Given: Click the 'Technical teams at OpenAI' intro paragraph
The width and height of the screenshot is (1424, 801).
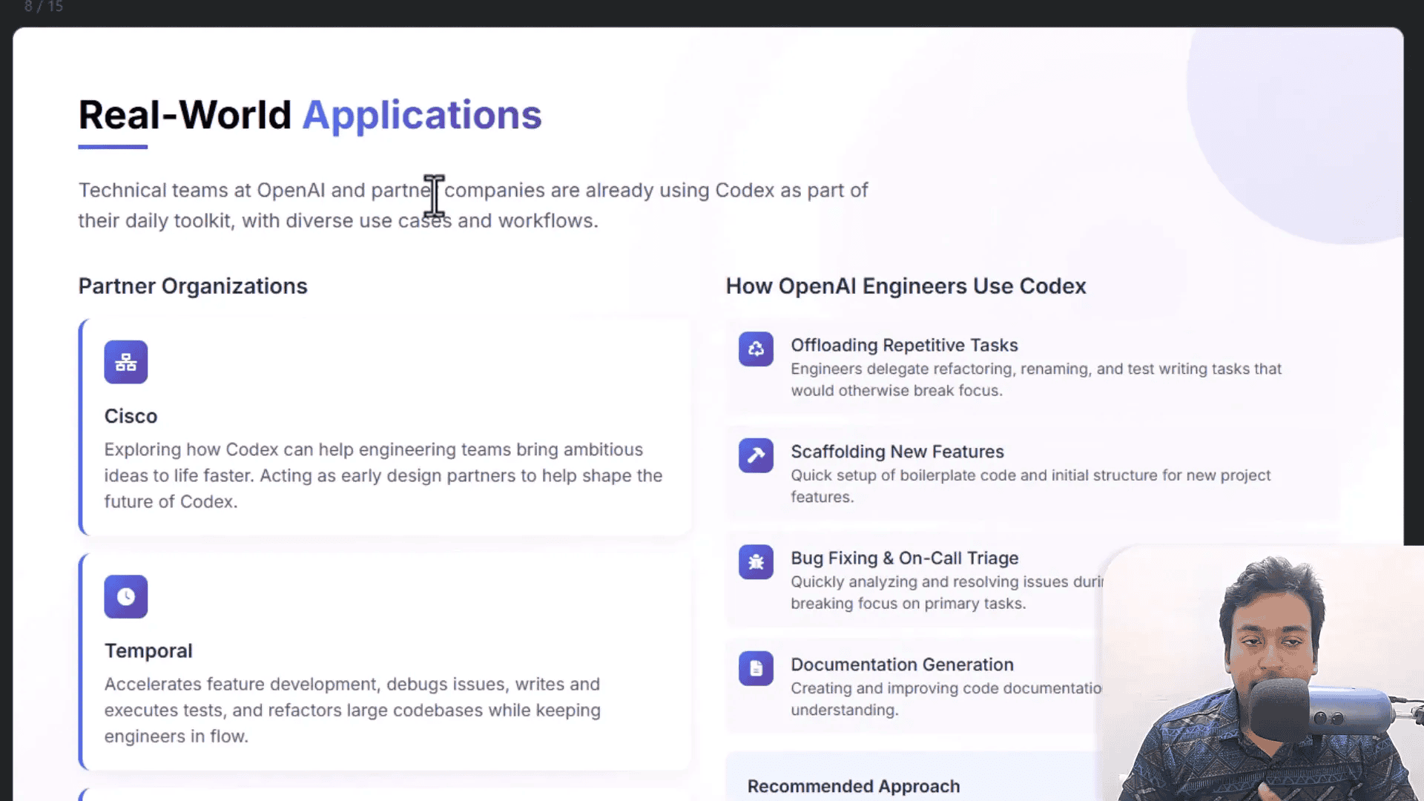Looking at the screenshot, I should tap(473, 205).
